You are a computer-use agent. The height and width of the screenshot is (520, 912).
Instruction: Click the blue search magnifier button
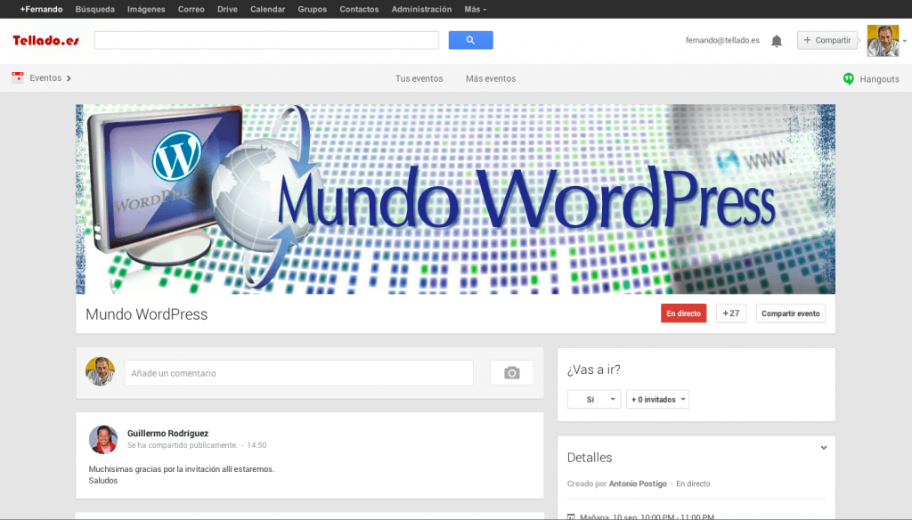tap(470, 40)
